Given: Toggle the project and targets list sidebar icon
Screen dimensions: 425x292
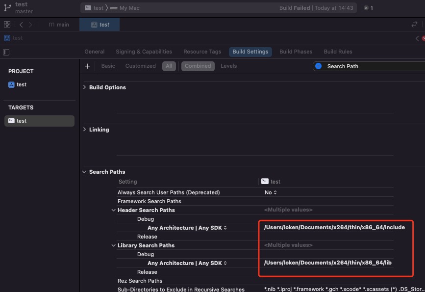Looking at the screenshot, I should [x=6, y=52].
